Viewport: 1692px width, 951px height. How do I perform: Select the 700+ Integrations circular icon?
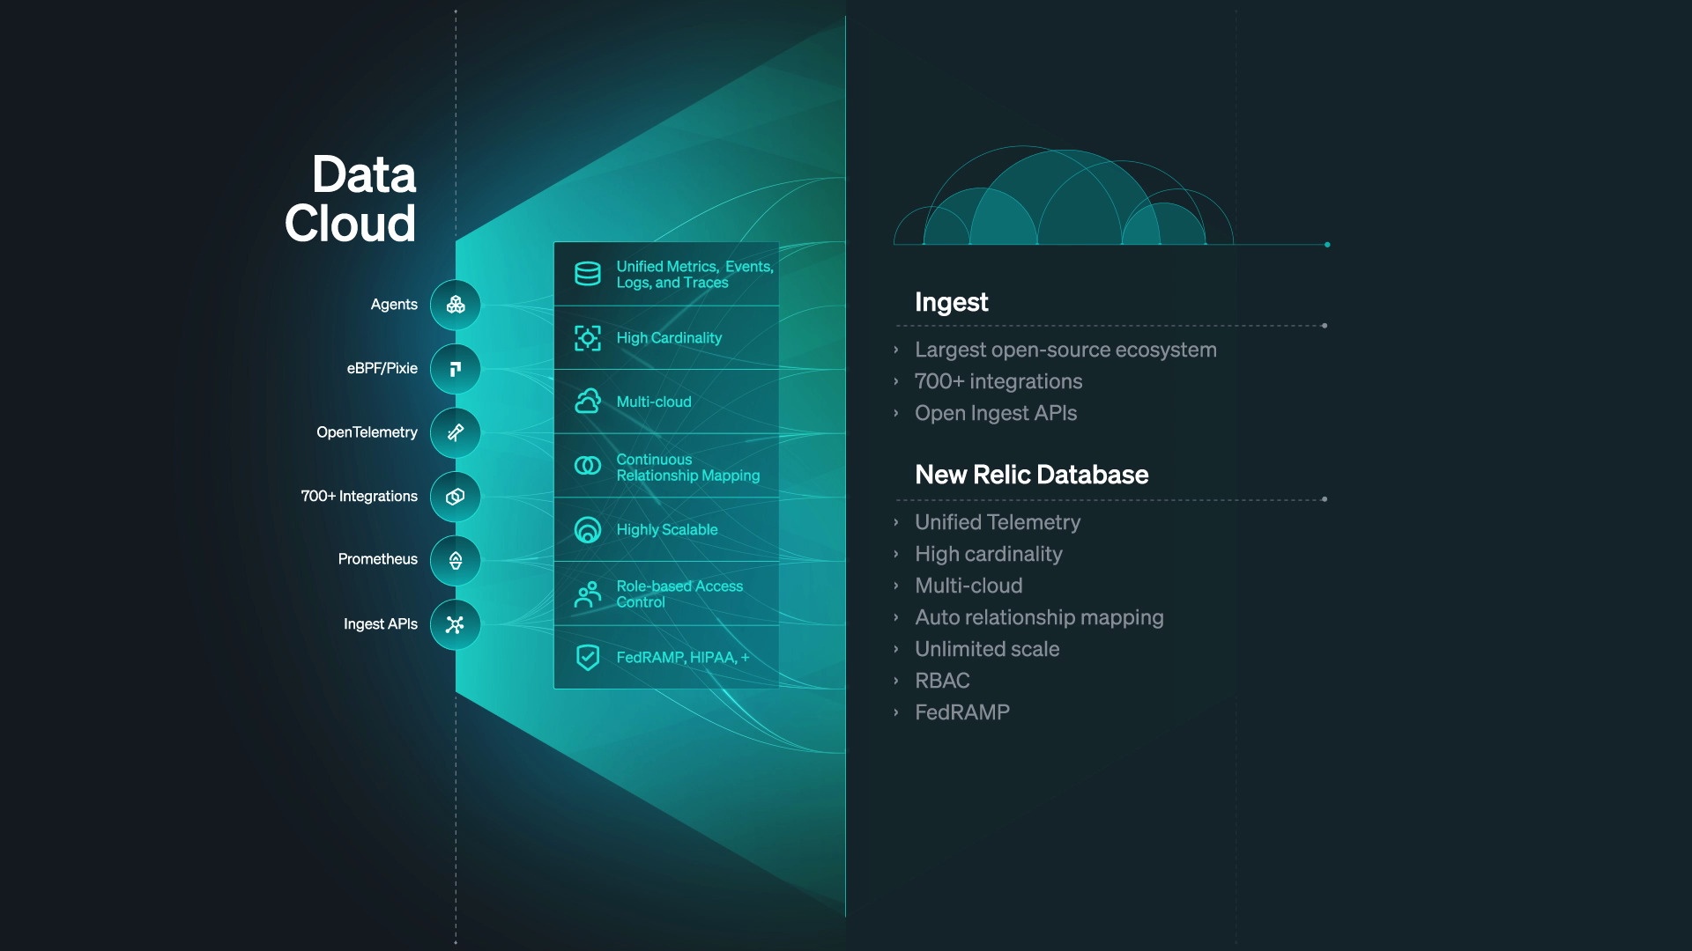[x=453, y=496]
